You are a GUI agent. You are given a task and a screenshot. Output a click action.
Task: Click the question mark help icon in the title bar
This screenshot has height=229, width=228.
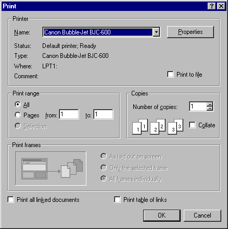point(211,6)
